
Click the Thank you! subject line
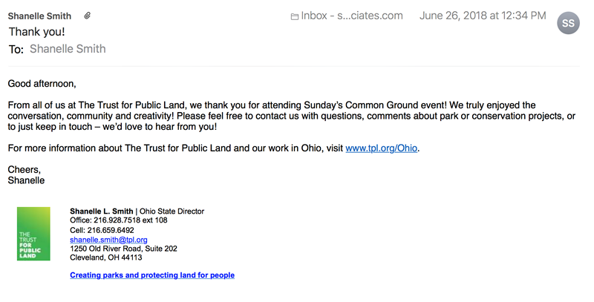click(36, 32)
